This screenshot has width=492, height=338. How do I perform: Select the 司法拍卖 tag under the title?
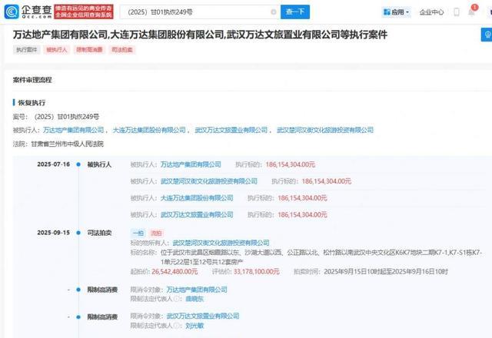click(122, 49)
